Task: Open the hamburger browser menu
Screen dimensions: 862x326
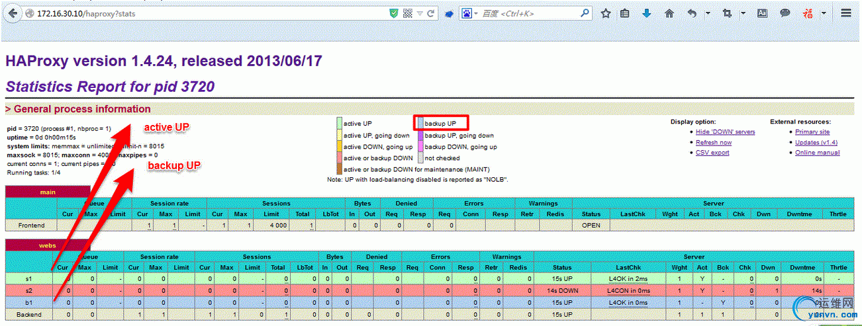Action: coord(846,13)
